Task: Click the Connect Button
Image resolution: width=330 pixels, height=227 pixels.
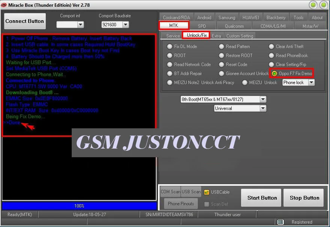Action: (x=25, y=21)
